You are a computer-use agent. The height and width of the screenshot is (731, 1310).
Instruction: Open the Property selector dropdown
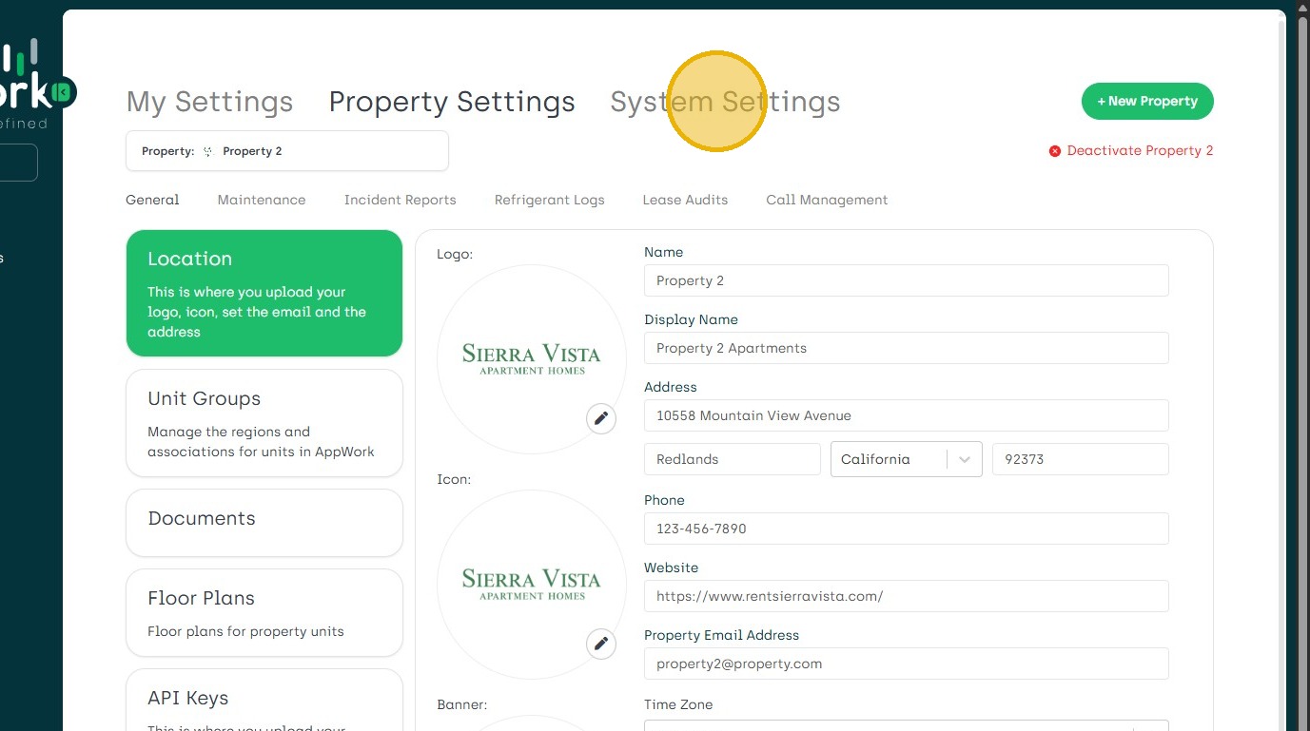coord(286,151)
